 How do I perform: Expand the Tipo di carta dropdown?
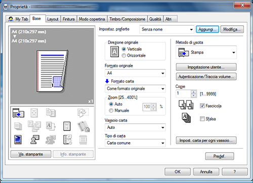(135, 143)
